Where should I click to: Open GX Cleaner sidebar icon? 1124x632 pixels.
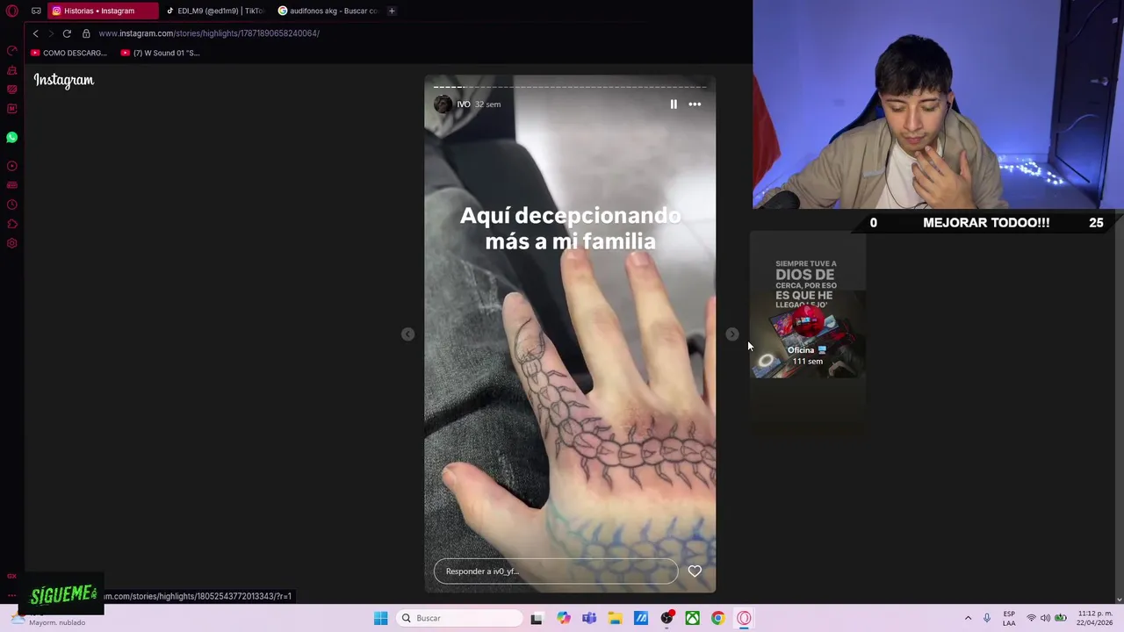click(x=12, y=70)
